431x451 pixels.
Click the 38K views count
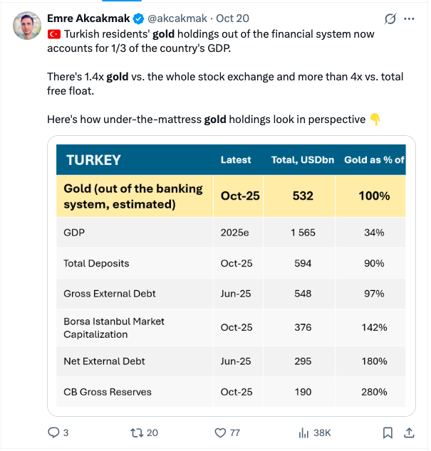(322, 432)
